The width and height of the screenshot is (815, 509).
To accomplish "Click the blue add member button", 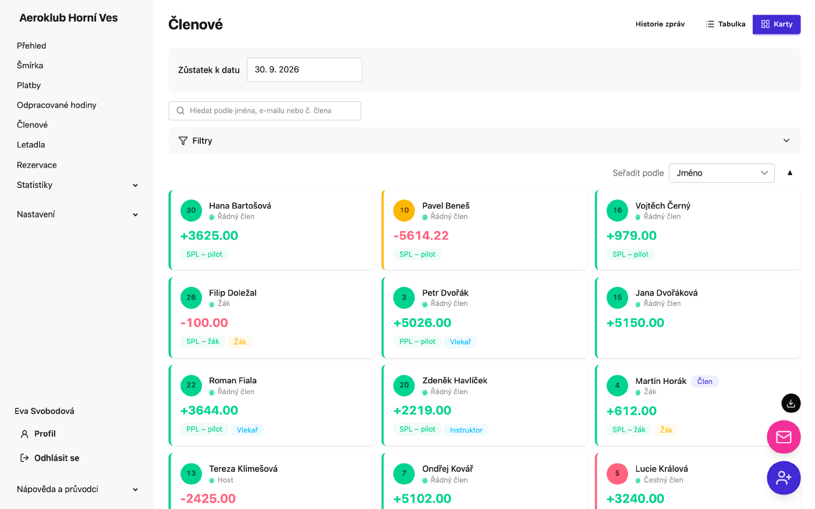I will [x=784, y=478].
